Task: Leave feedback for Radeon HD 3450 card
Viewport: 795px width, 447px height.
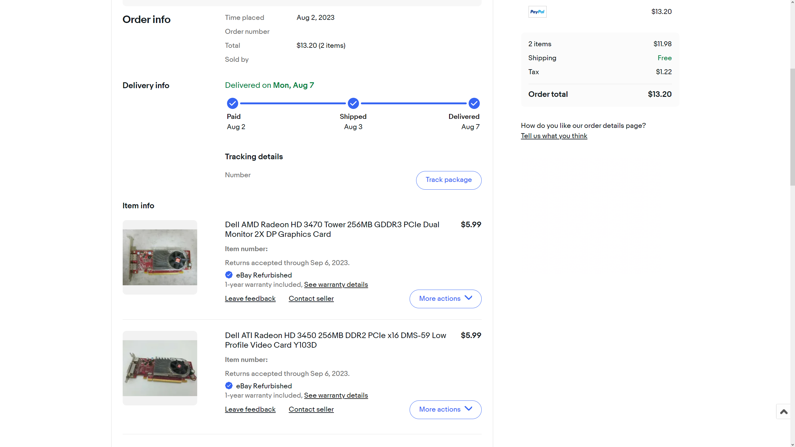Action: click(250, 409)
